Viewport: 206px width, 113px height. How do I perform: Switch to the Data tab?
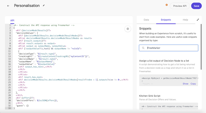point(146,20)
